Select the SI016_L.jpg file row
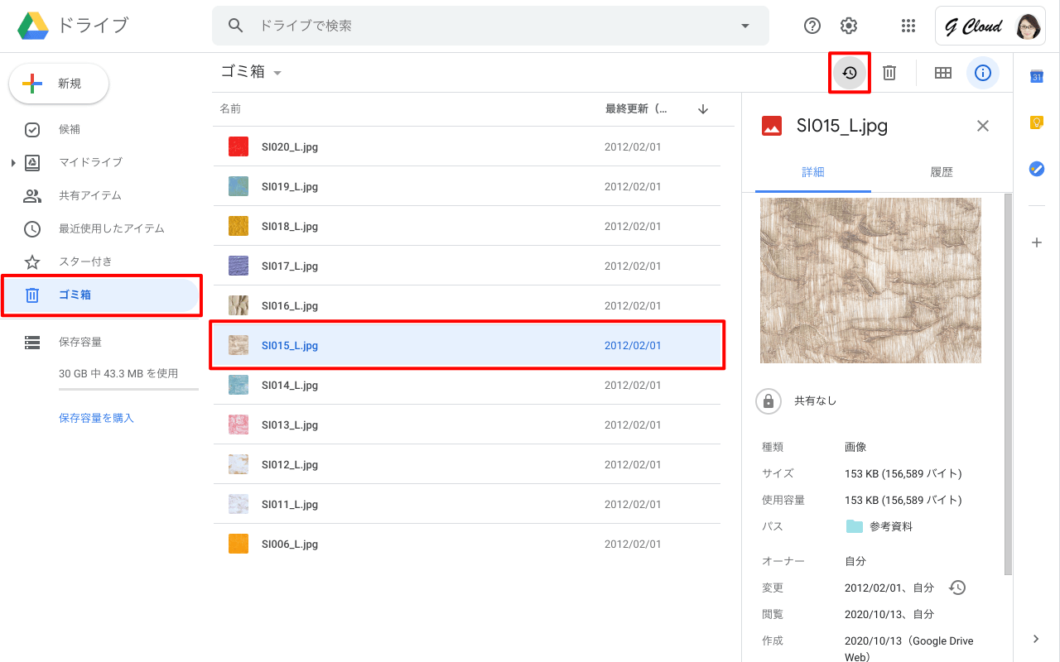Viewport: 1060px width, 662px height. (x=467, y=305)
